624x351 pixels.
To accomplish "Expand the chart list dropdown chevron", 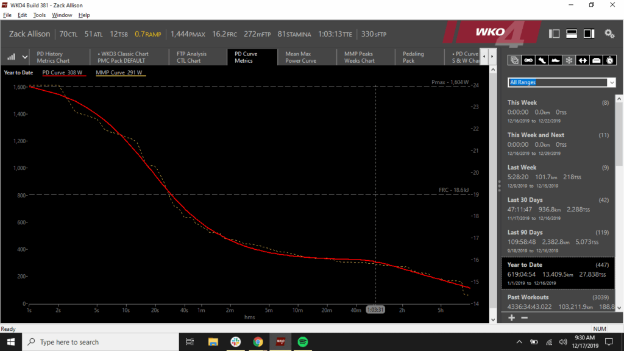I will (x=24, y=57).
